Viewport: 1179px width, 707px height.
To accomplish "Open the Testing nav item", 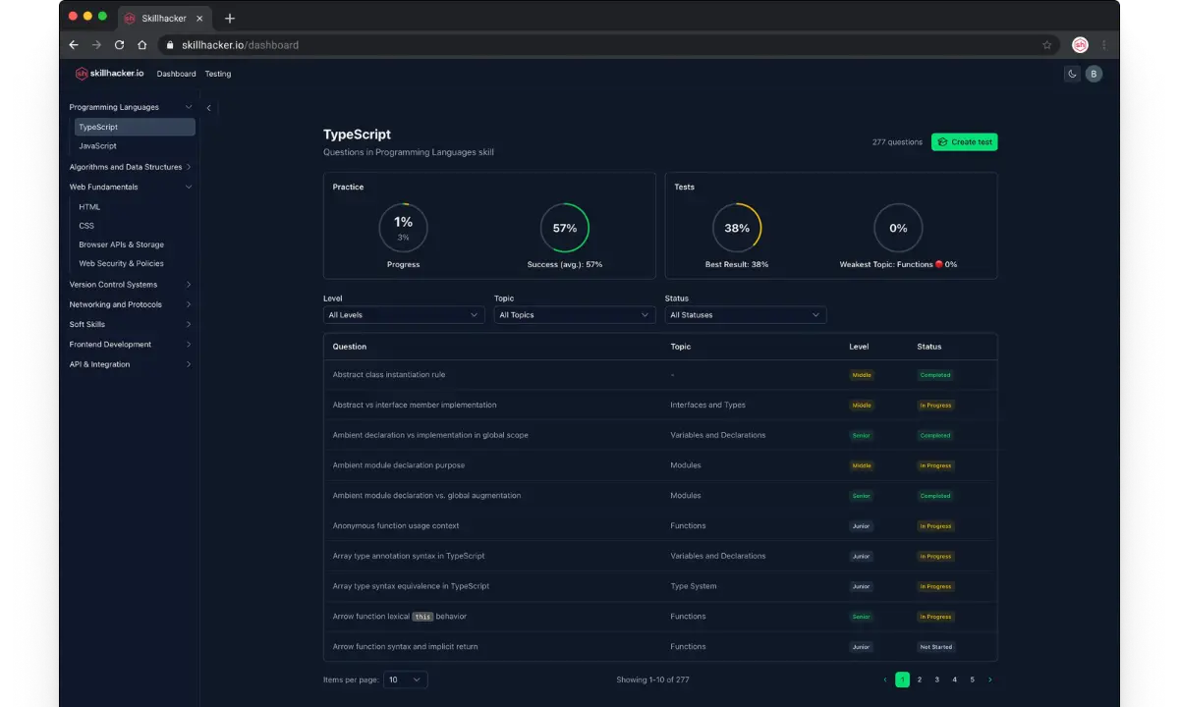I will [x=218, y=74].
